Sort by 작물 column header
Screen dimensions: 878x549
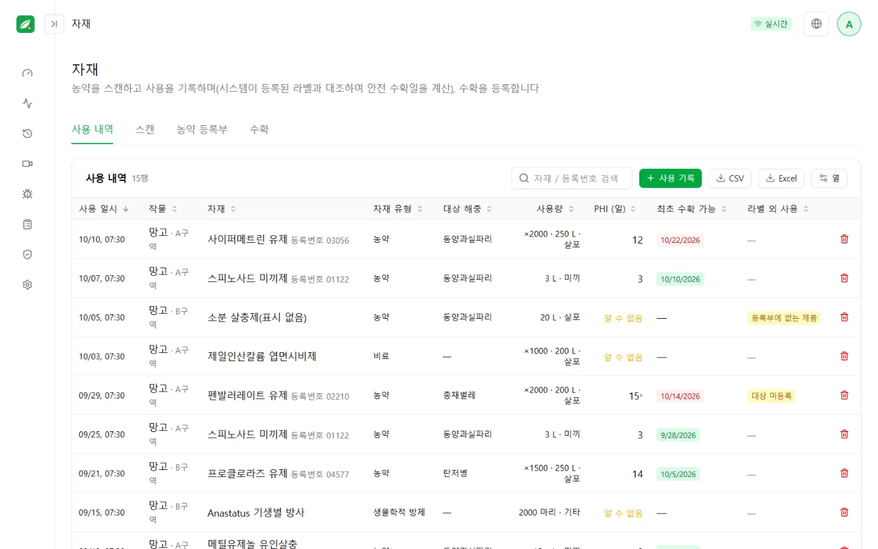point(163,209)
